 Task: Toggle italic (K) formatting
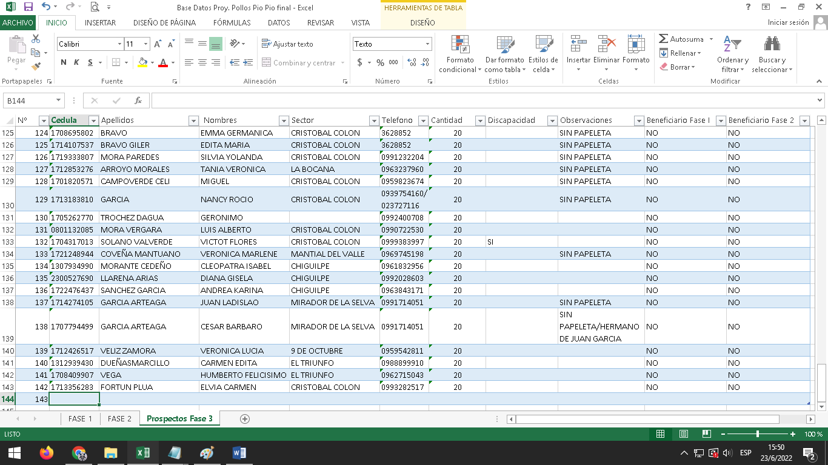[76, 62]
